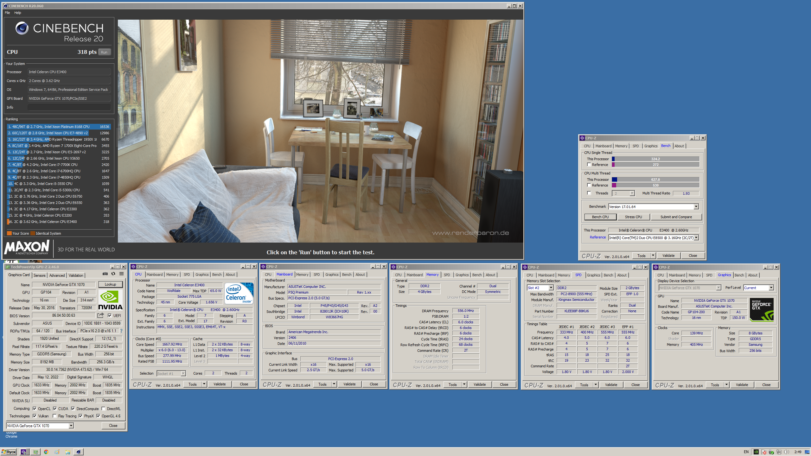This screenshot has width=811, height=456.
Task: Toggle the CUDA checkbox
Action: point(55,408)
